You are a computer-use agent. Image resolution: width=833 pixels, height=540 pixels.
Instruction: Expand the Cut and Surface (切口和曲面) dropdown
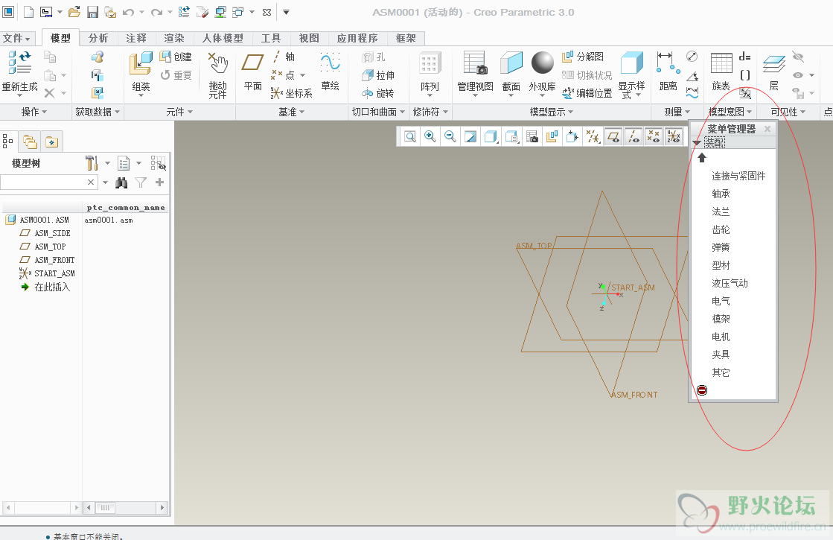coord(378,112)
